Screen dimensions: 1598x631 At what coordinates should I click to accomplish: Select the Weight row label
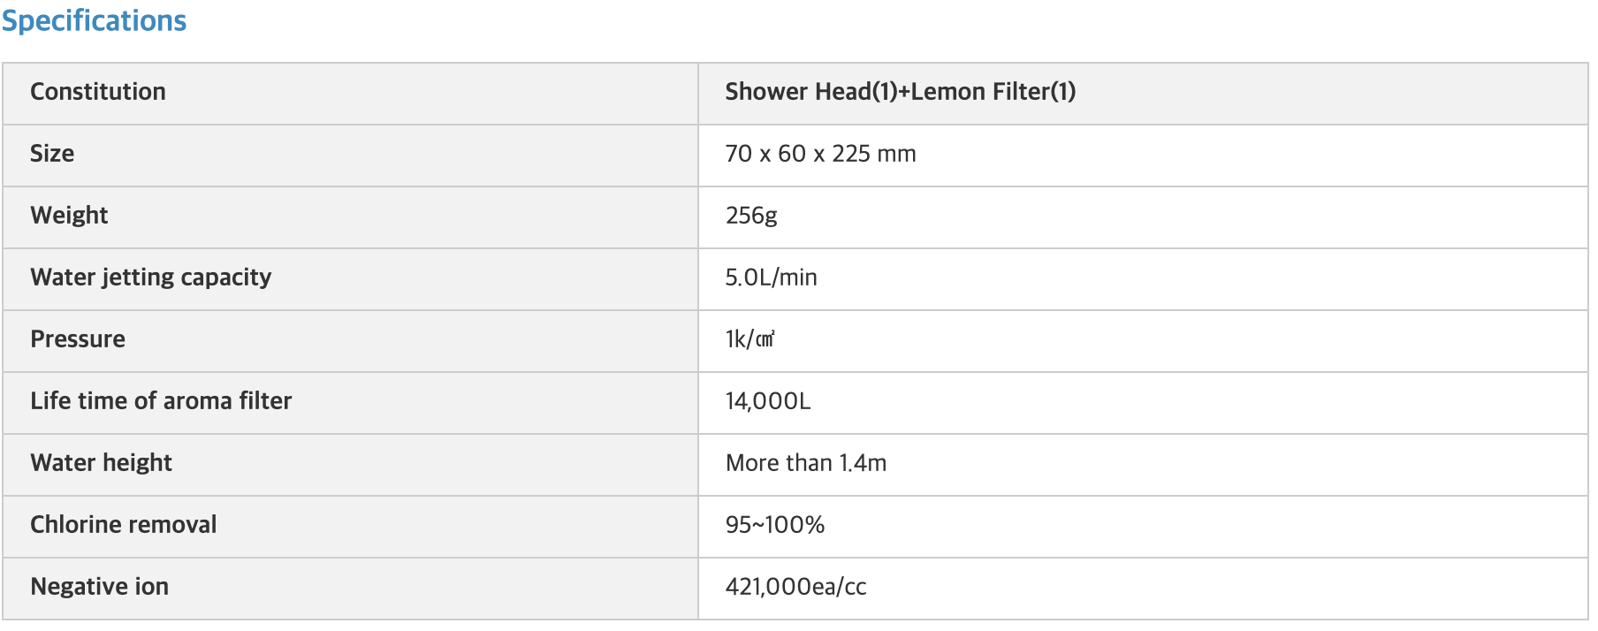point(69,216)
